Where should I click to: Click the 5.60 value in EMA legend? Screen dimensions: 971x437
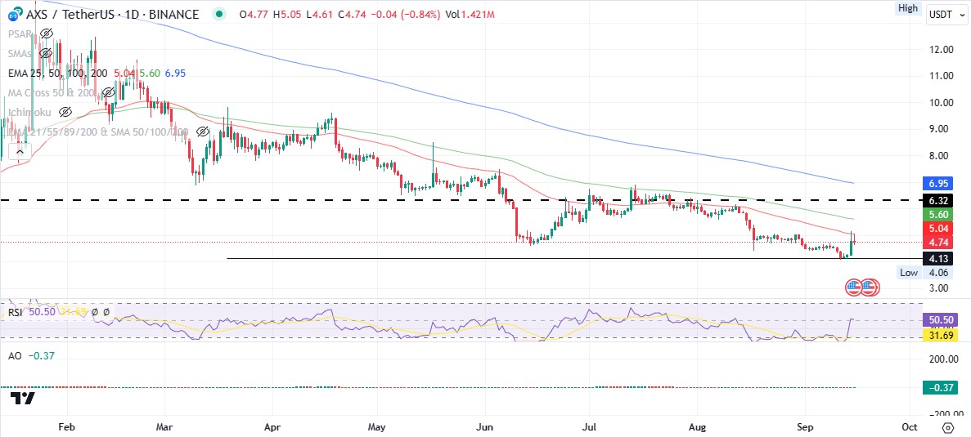[x=150, y=73]
